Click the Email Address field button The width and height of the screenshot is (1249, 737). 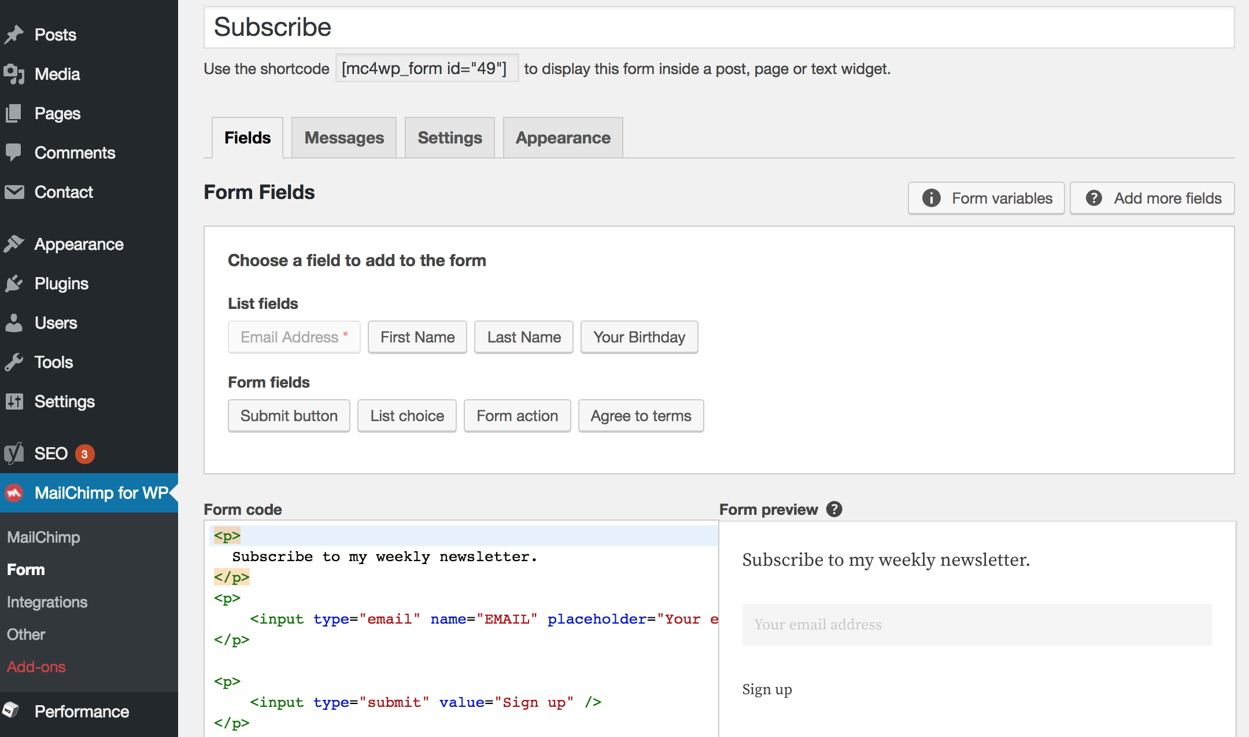294,337
